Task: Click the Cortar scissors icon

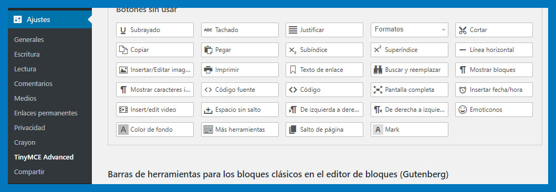Action: tap(463, 30)
